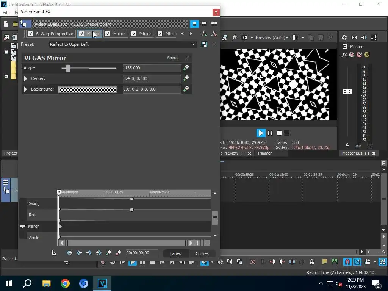Click the red delete X in main toolbar

(x=253, y=262)
